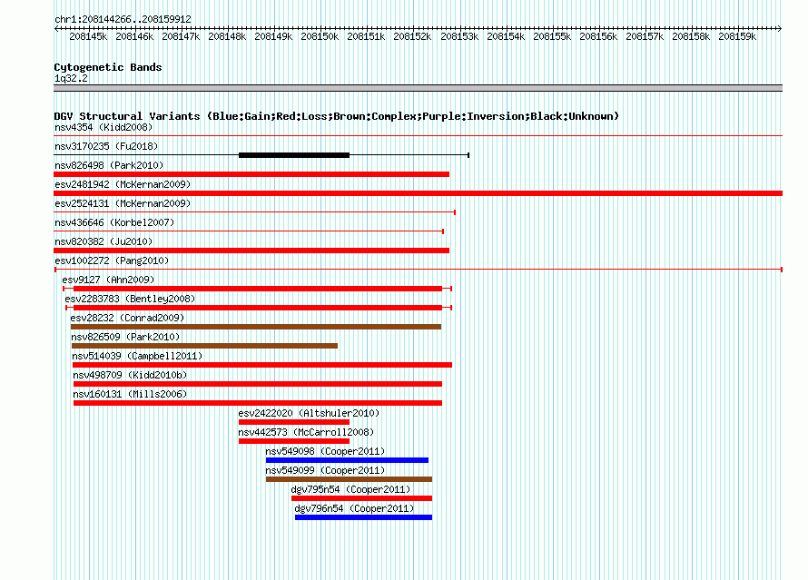Image resolution: width=808 pixels, height=580 pixels.
Task: Click the nsv160131 red loss bar
Action: [x=258, y=403]
